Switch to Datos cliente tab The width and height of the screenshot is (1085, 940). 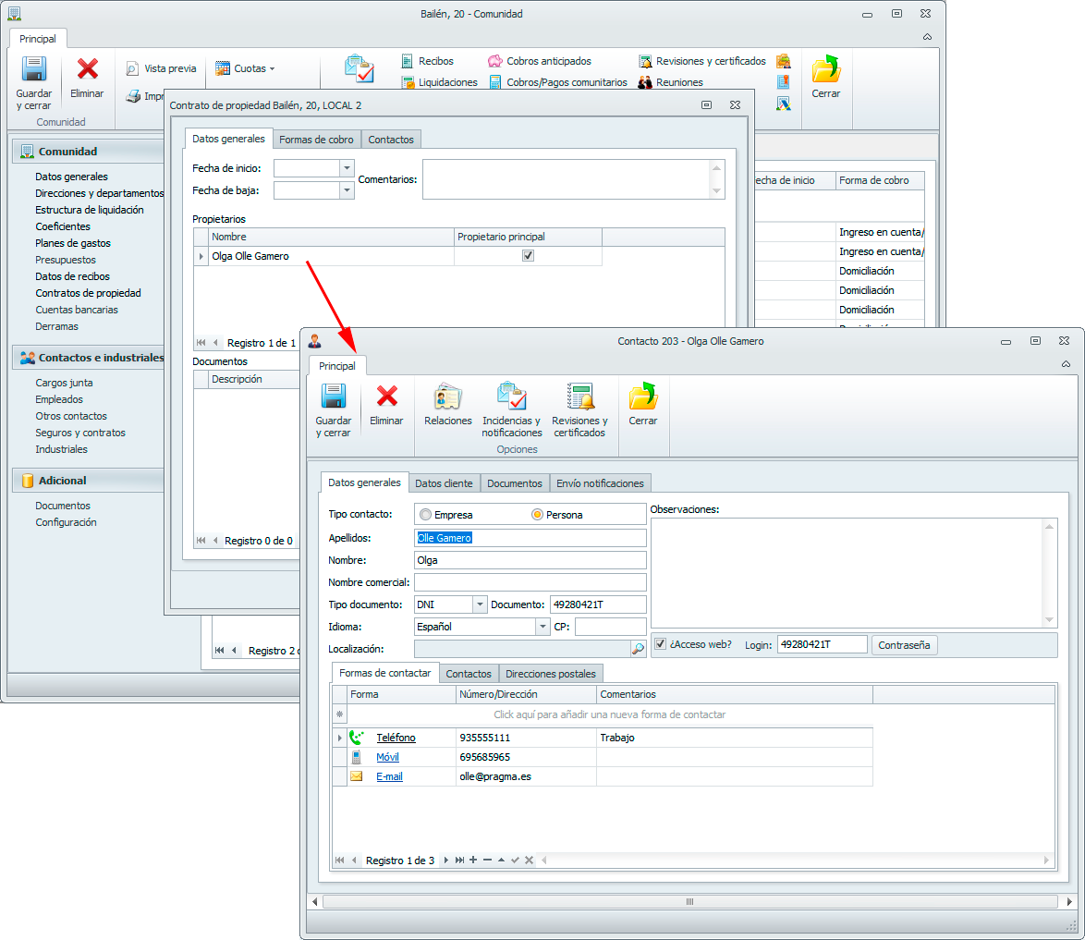(444, 483)
